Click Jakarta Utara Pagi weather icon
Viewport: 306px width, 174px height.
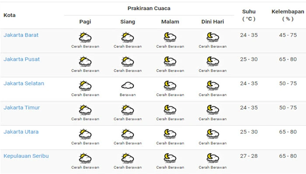click(x=85, y=134)
